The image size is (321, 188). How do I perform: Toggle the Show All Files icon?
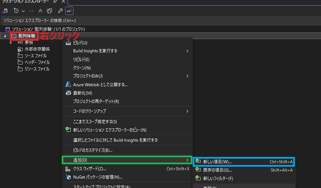coord(49,11)
